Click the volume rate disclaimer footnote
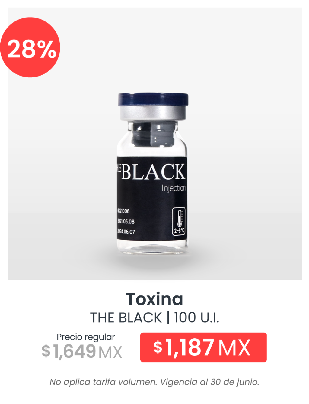The width and height of the screenshot is (309, 404). point(154,382)
